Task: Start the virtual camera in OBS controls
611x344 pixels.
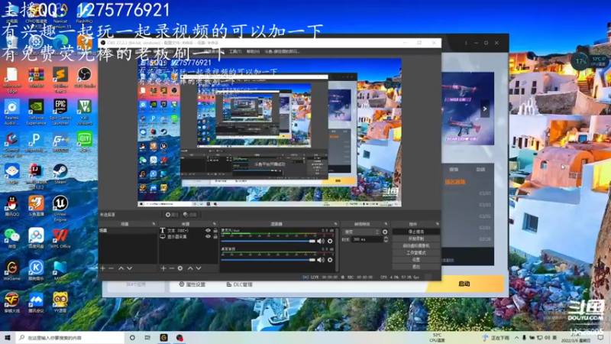Action: click(x=416, y=245)
